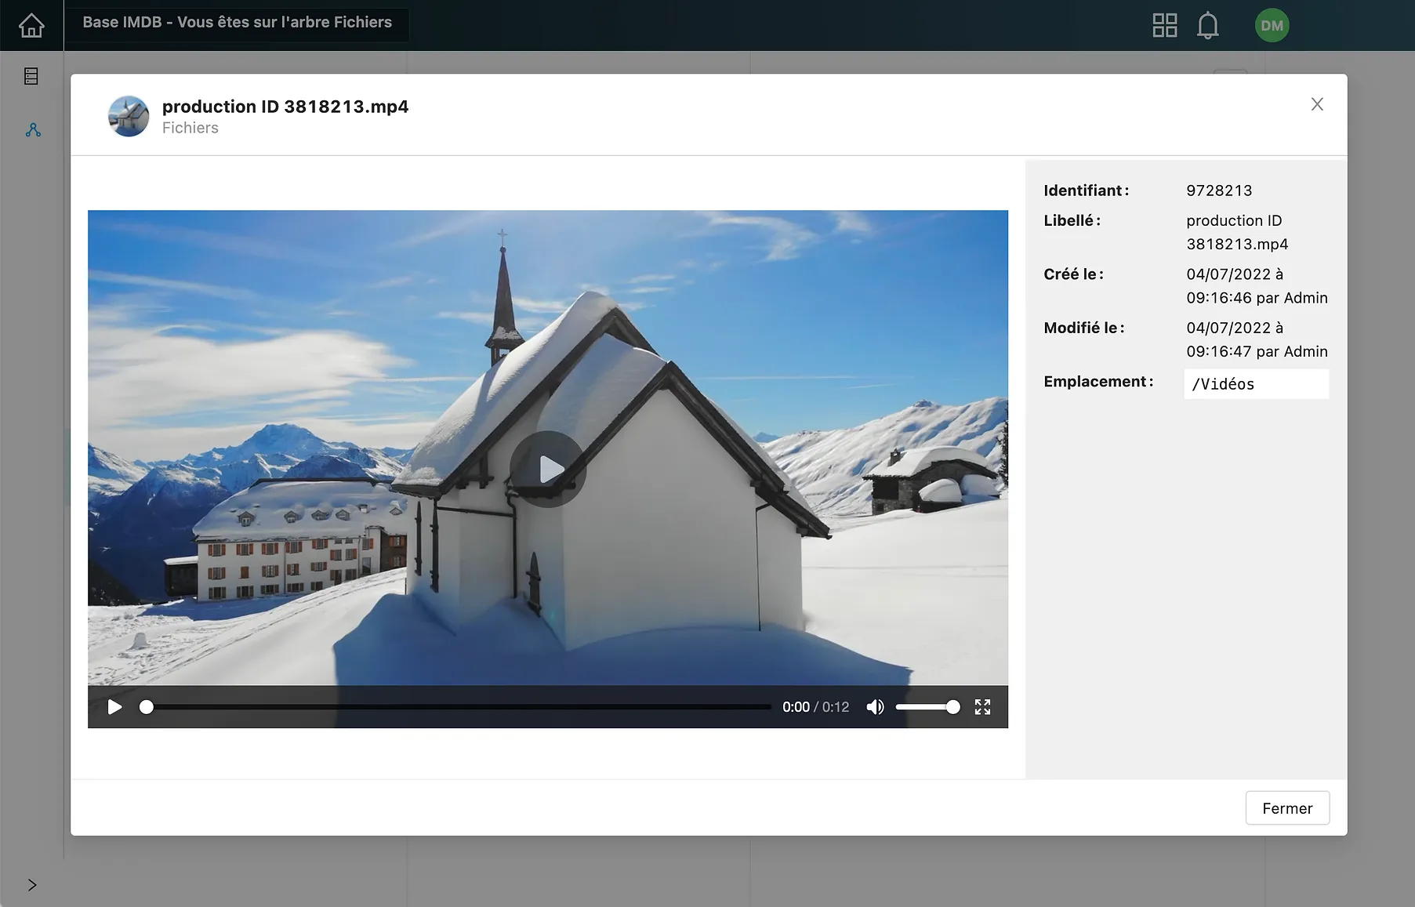This screenshot has width=1415, height=907.
Task: Adjust the volume slider
Action: 928,707
